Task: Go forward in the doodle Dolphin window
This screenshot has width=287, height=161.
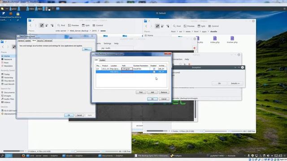Action: point(151,26)
